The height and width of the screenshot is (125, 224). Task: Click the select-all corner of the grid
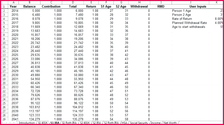(x=4, y=2)
